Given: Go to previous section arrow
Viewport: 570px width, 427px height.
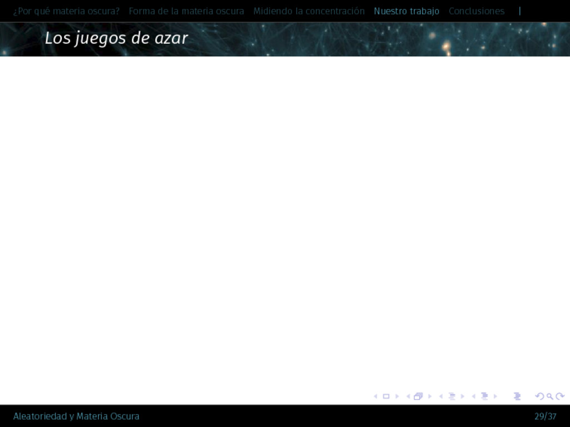Looking at the screenshot, I should pyautogui.click(x=474, y=396).
